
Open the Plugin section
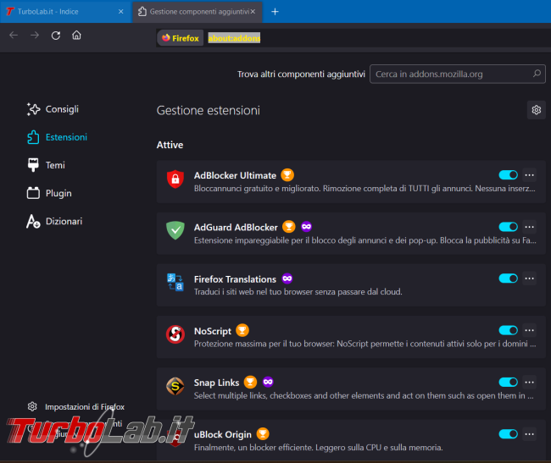[x=49, y=193]
